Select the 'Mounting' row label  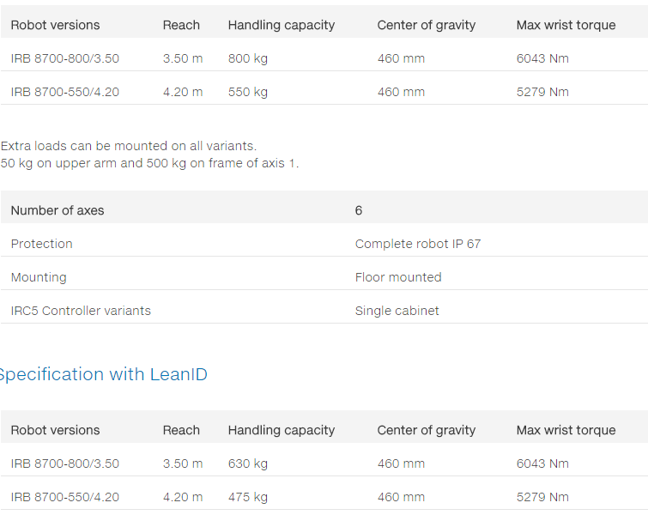pyautogui.click(x=39, y=277)
